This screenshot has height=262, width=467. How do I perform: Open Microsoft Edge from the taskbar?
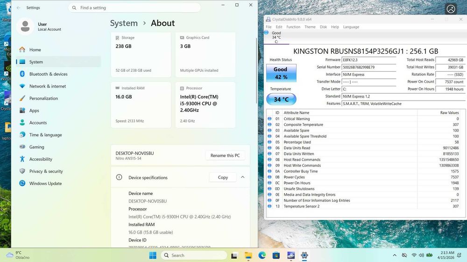tap(262, 255)
